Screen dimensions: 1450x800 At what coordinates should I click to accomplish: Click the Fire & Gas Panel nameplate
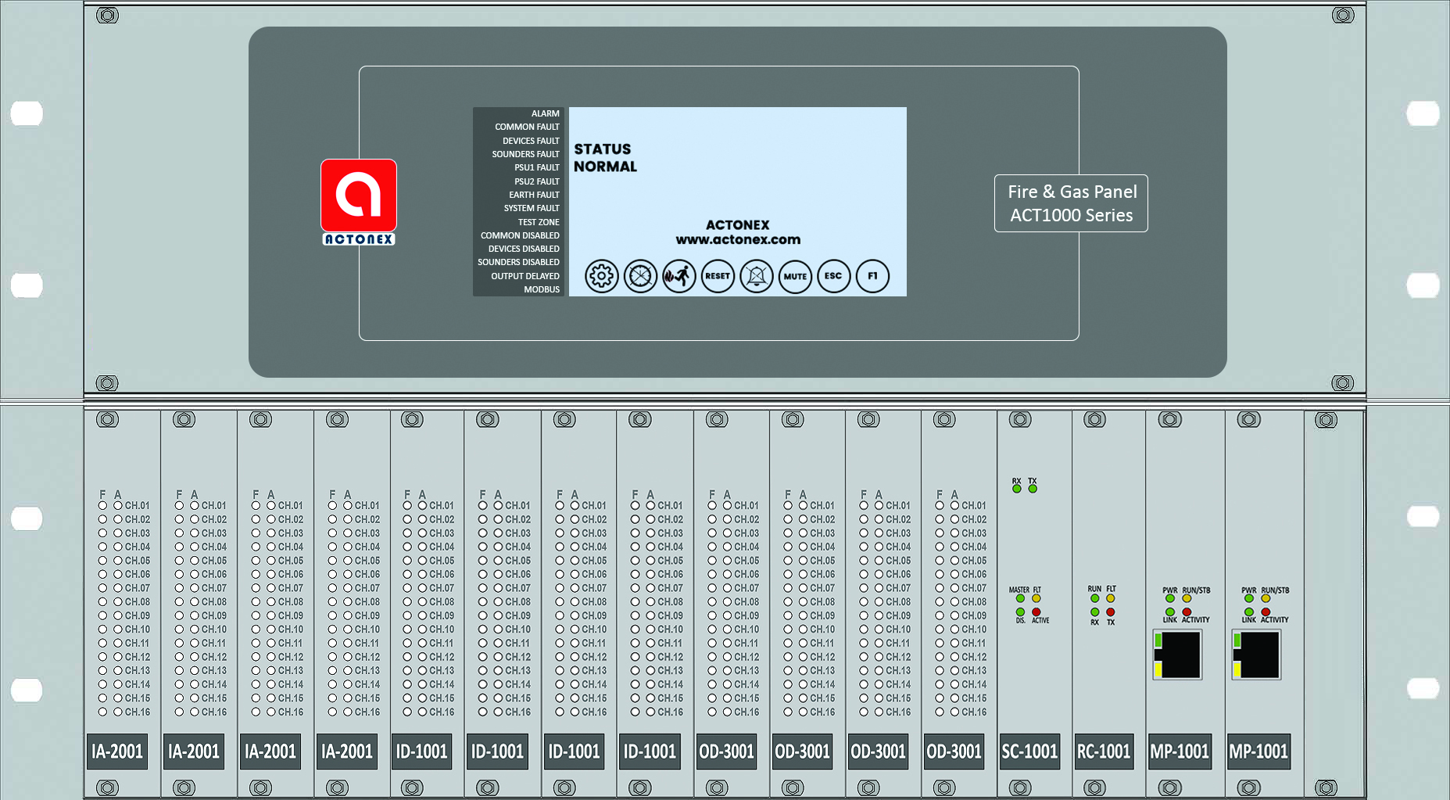pos(1071,203)
